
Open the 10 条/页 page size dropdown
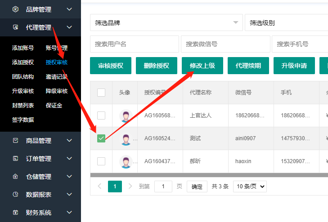(250, 186)
